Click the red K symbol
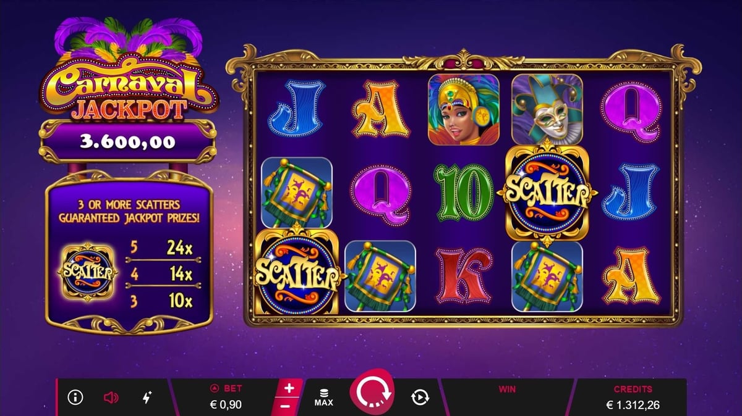Image resolution: width=742 pixels, height=416 pixels. (464, 275)
